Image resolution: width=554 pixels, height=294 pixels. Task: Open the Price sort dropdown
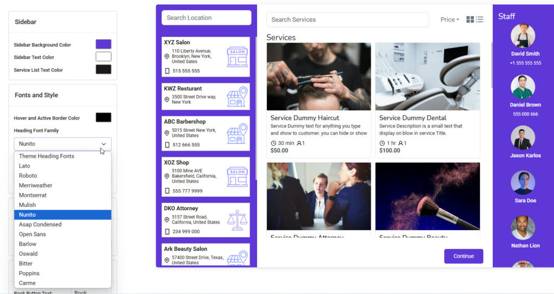tap(450, 20)
